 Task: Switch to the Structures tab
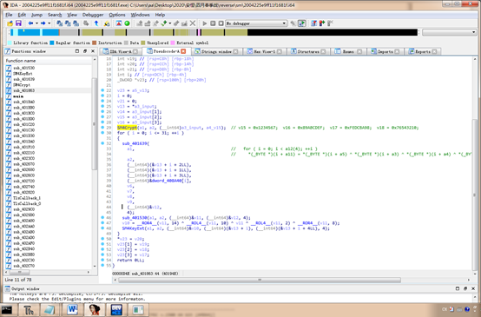coord(308,51)
